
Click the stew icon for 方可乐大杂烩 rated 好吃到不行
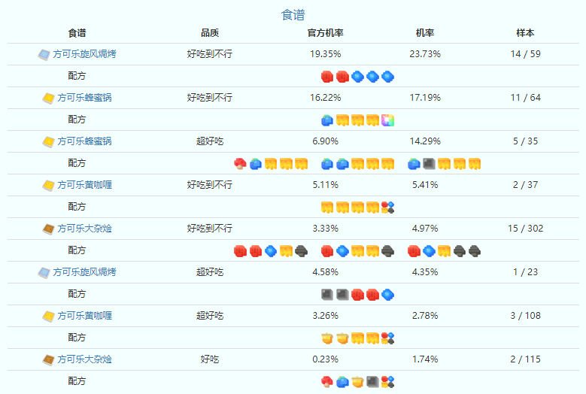coord(48,229)
